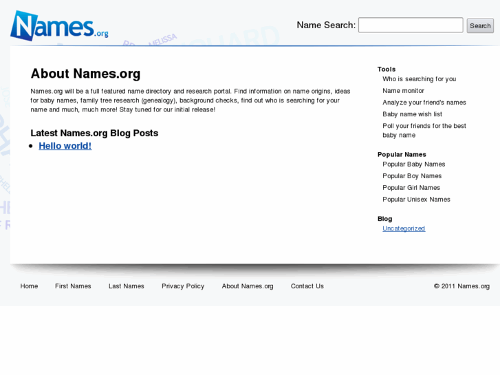Click the Popular Names sidebar heading
Viewport: 500px width, 375px height.
[x=402, y=154]
